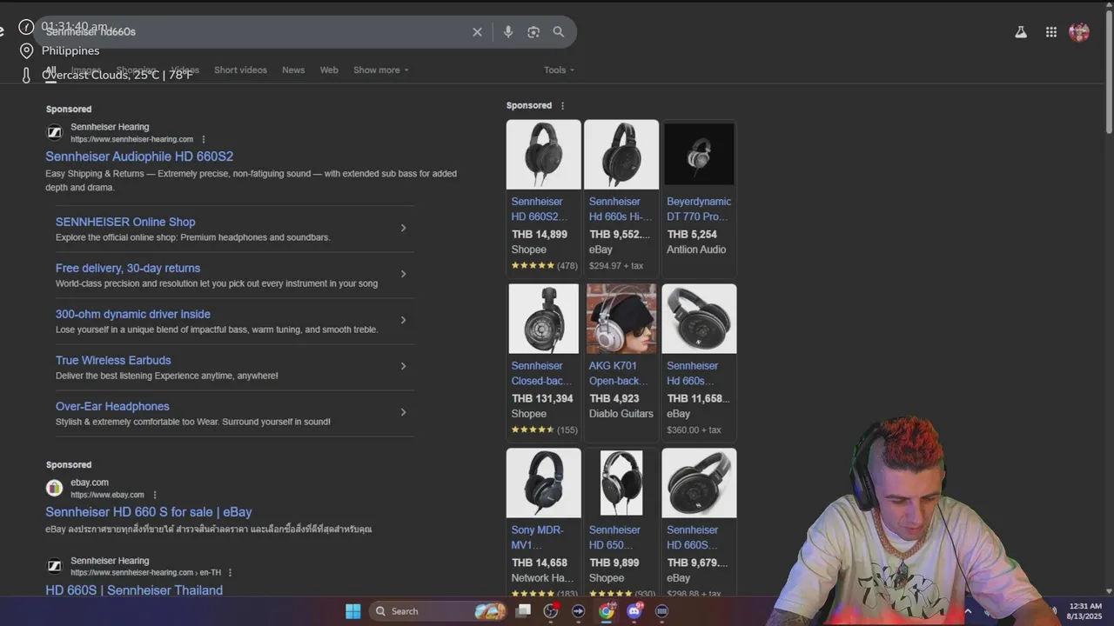Open Beyerdynamic DT 770 Pro product title
1114x626 pixels.
point(699,209)
